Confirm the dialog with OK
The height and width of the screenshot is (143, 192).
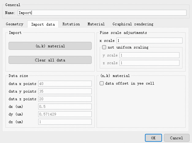[153, 138]
